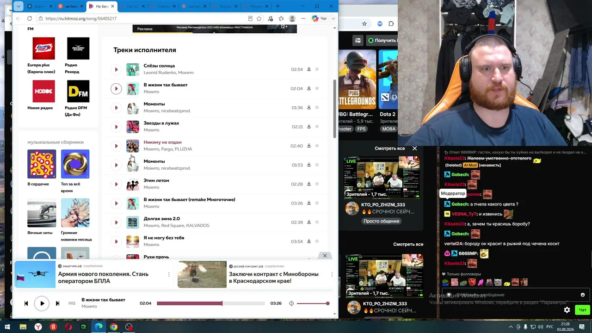Open the emoji picker in chat input
The height and width of the screenshot is (333, 592).
(583, 295)
